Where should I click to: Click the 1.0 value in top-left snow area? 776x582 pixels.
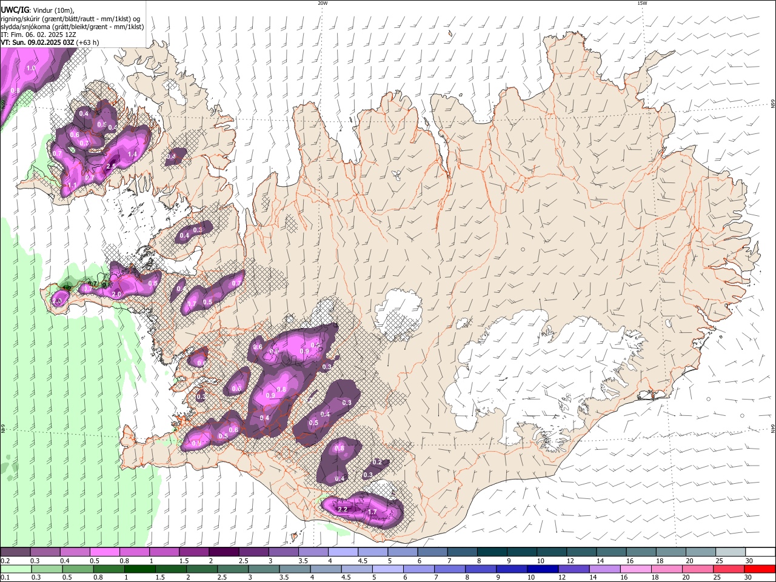click(x=31, y=69)
